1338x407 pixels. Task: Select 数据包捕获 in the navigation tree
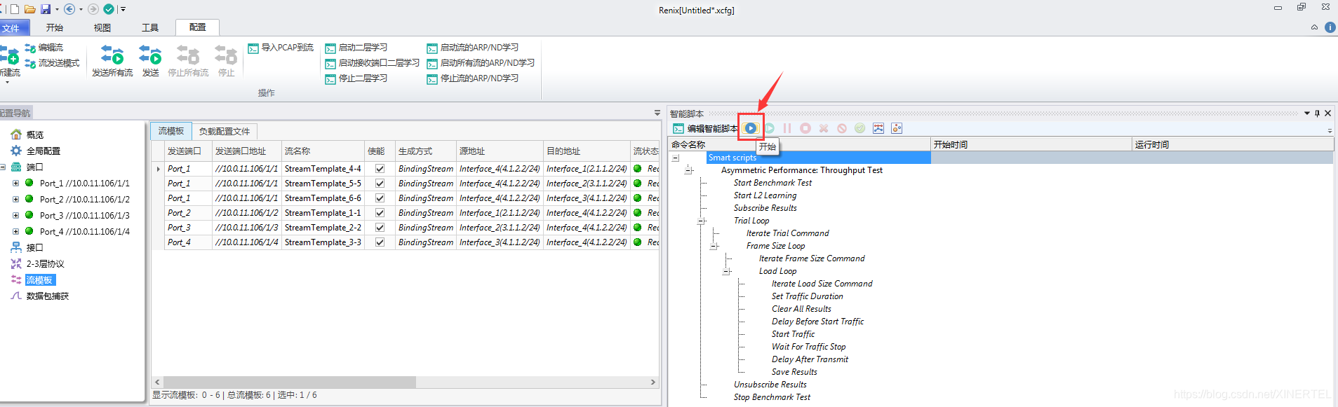coord(48,296)
